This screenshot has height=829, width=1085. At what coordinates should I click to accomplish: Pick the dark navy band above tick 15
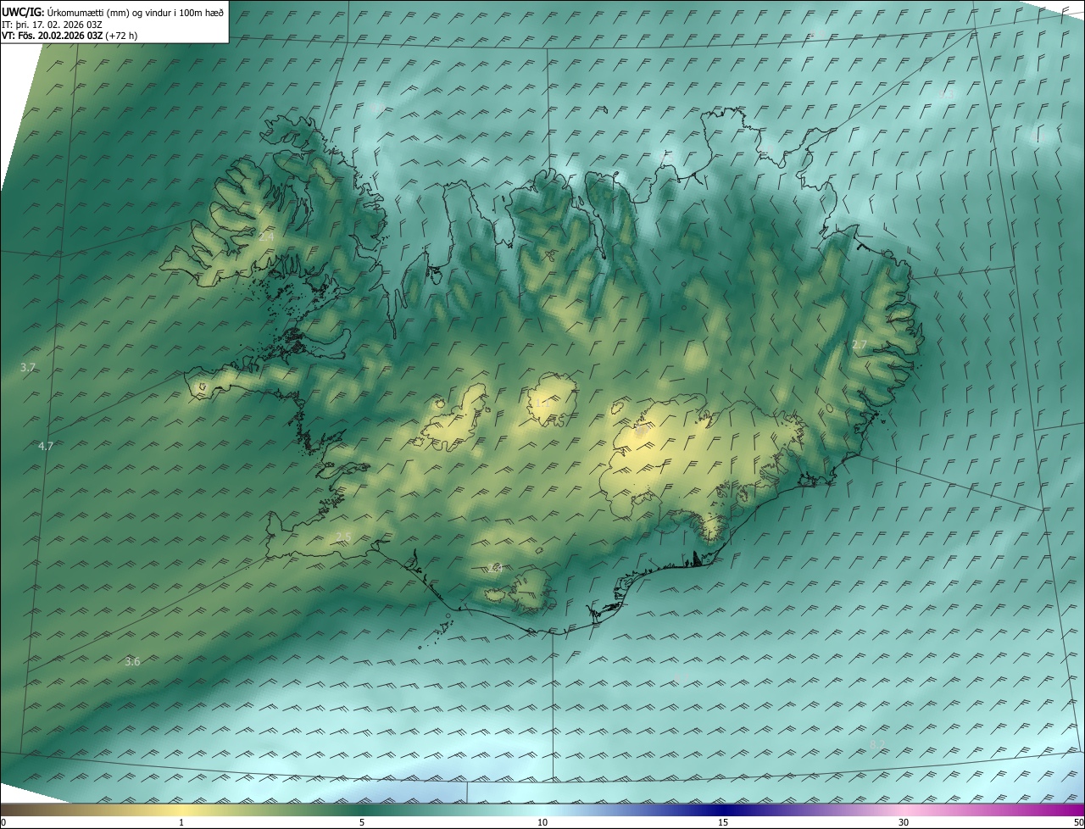pyautogui.click(x=723, y=810)
